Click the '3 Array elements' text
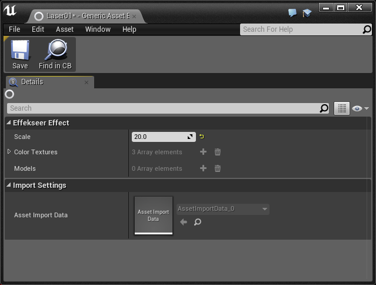Image resolution: width=376 pixels, height=285 pixels. point(157,152)
